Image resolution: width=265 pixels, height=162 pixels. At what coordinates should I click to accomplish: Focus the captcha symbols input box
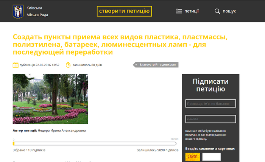tap(212, 157)
